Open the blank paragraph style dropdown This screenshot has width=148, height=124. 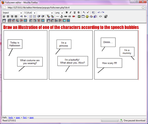(45, 13)
